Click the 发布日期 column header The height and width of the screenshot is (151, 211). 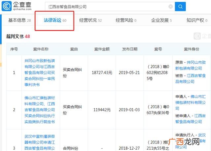pos(130,49)
